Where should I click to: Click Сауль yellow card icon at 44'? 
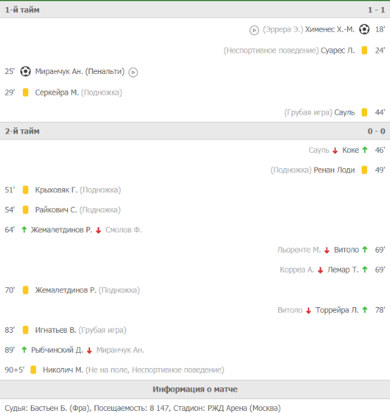coord(364,113)
